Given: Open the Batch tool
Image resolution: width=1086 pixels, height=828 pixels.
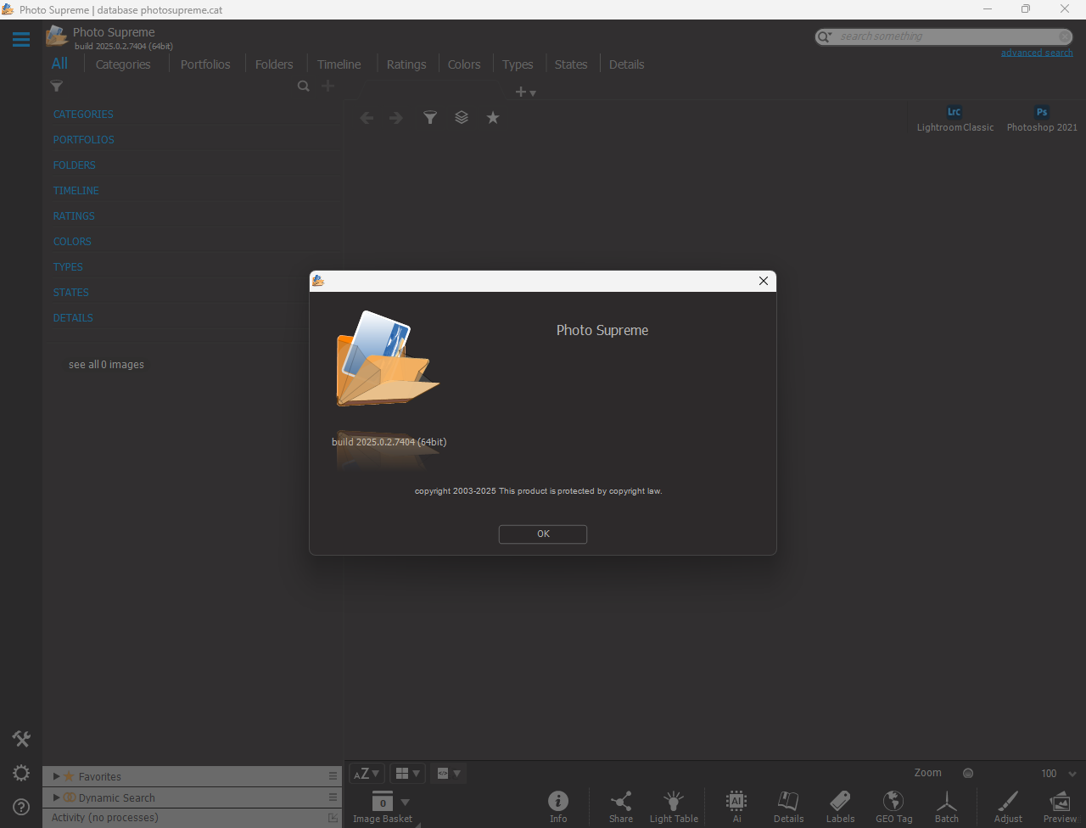Looking at the screenshot, I should click(x=946, y=807).
